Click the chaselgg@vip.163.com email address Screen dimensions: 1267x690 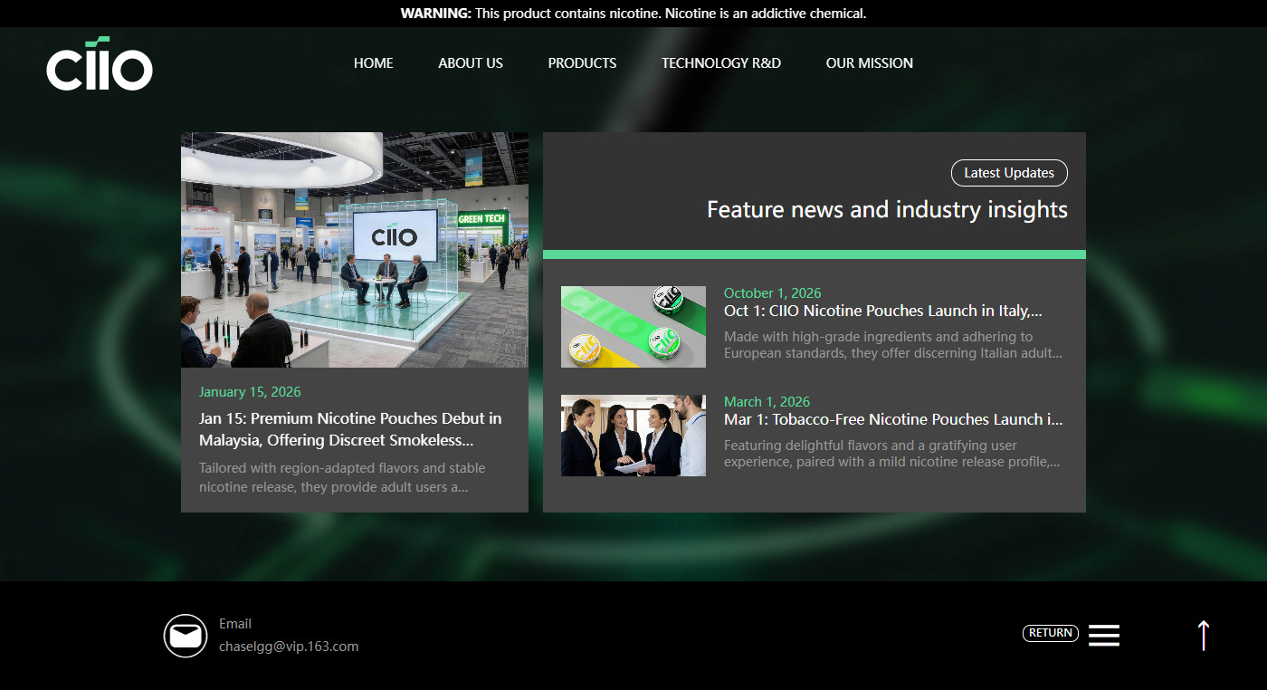[288, 647]
